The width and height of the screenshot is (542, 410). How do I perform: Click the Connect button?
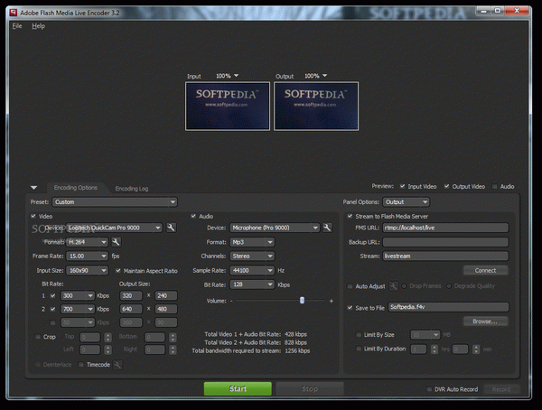click(485, 270)
